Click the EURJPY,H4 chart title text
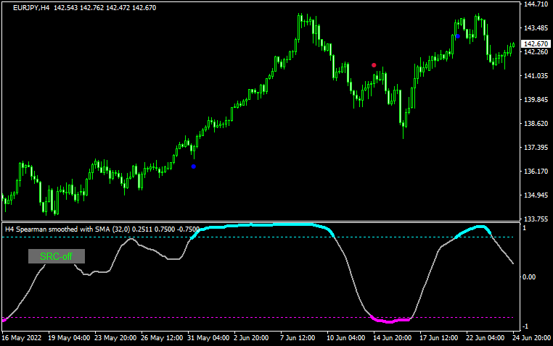553x346 pixels. coord(31,8)
